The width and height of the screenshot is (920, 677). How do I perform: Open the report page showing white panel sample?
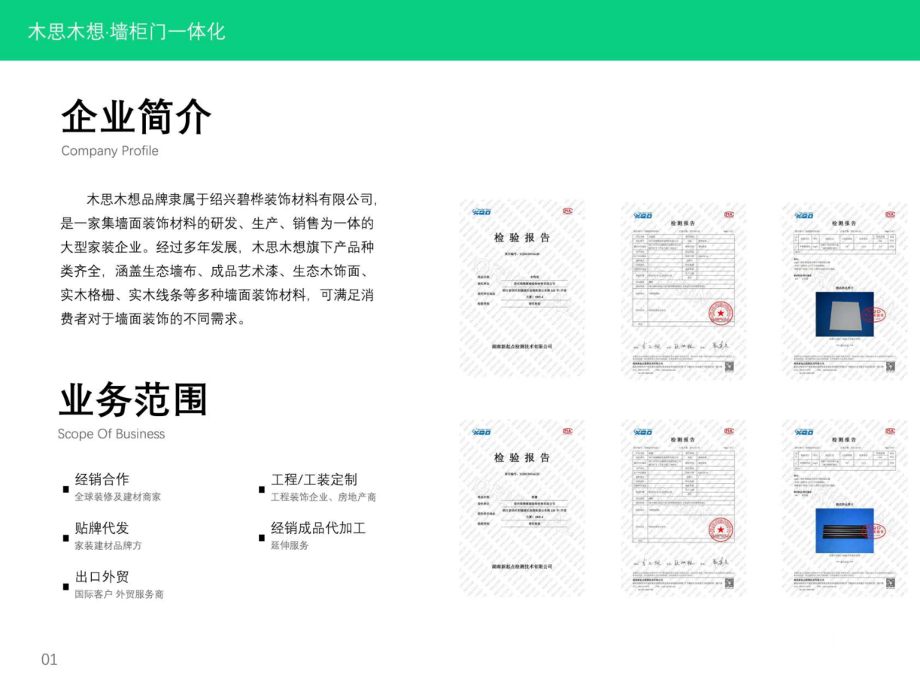coord(844,290)
